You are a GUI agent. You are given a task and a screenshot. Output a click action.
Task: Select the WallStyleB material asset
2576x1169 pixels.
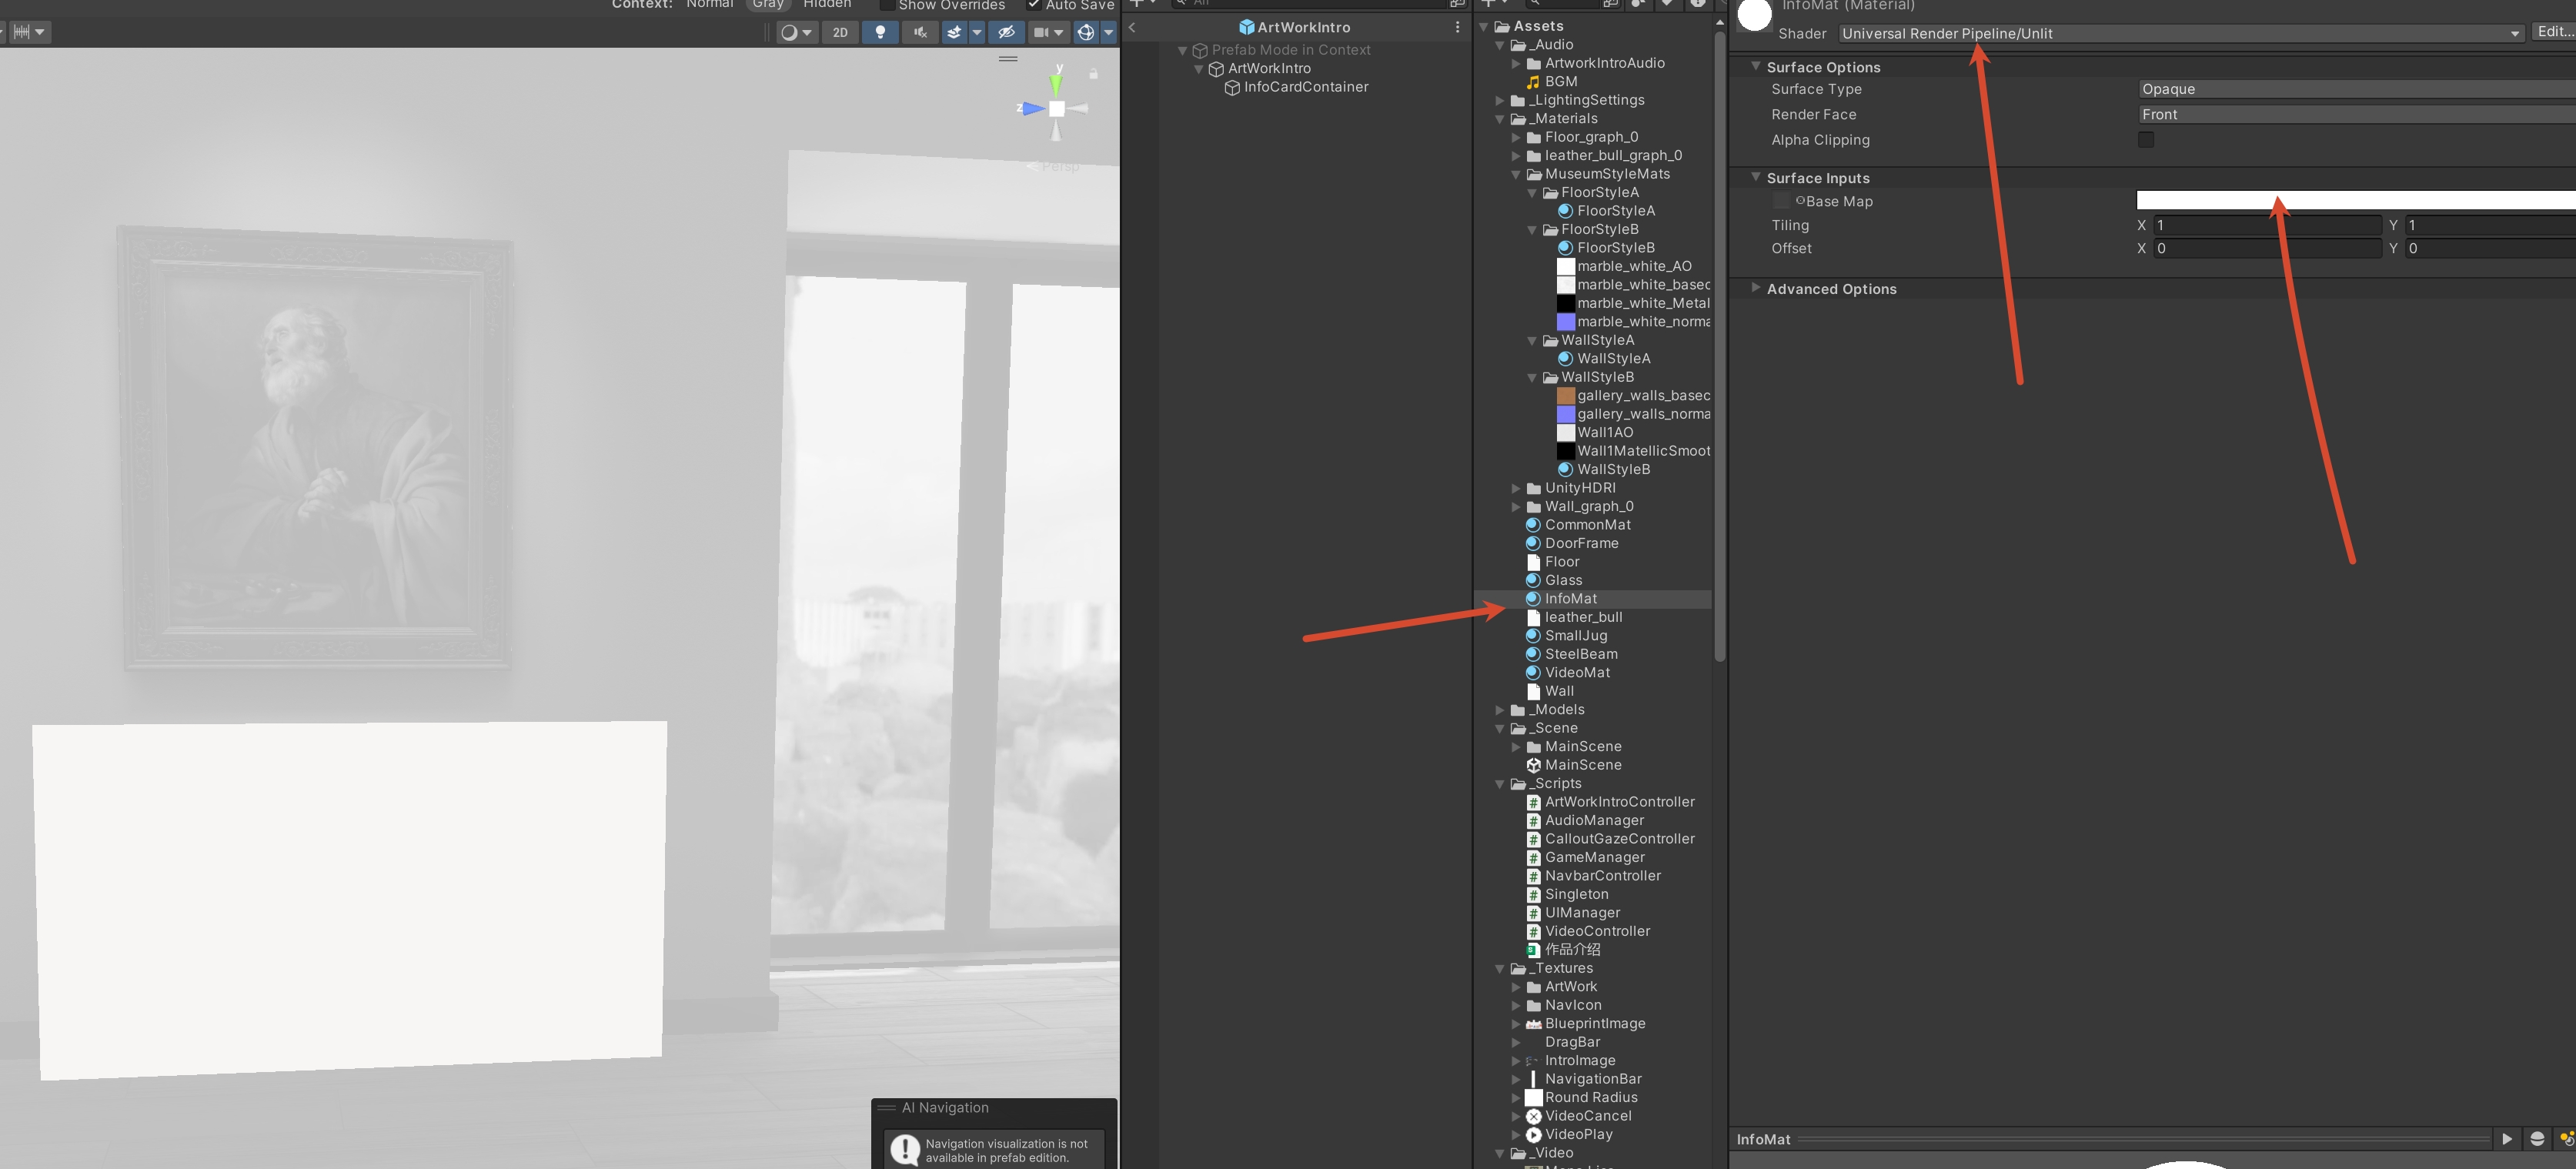pos(1613,470)
